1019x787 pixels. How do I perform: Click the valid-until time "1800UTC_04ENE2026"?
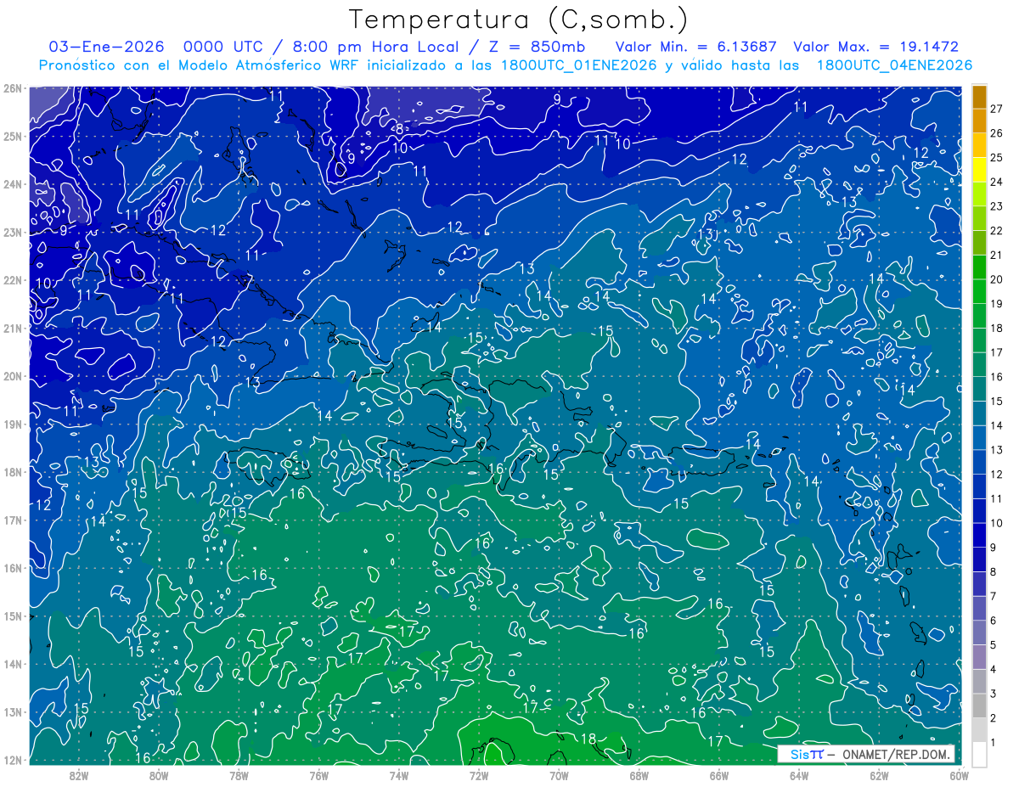(x=894, y=65)
